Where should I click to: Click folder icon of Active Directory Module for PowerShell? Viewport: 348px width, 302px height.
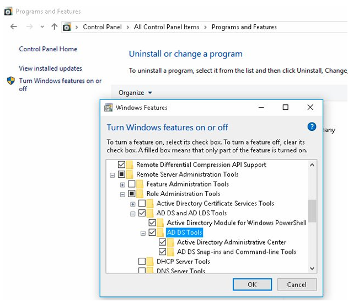coord(160,223)
